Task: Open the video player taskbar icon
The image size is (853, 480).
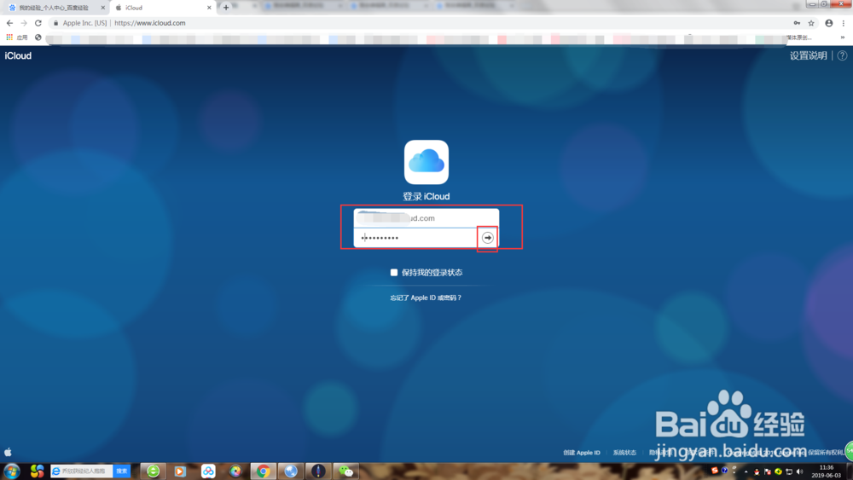Action: click(180, 471)
